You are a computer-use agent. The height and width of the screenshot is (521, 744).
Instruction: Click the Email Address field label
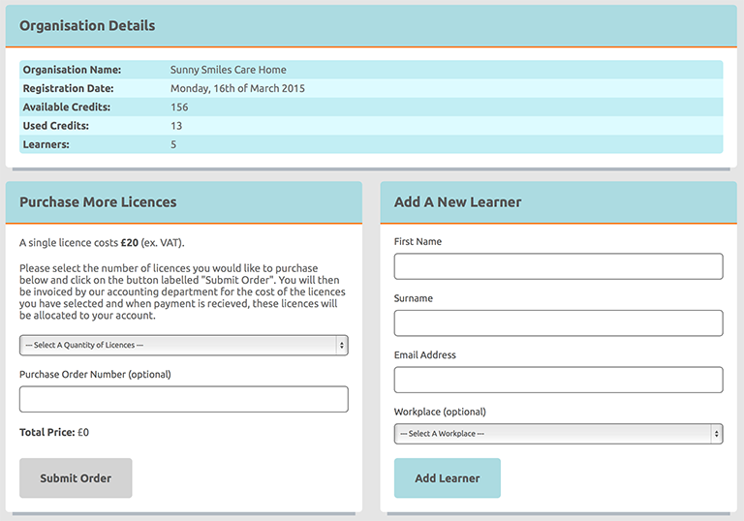pyautogui.click(x=424, y=355)
